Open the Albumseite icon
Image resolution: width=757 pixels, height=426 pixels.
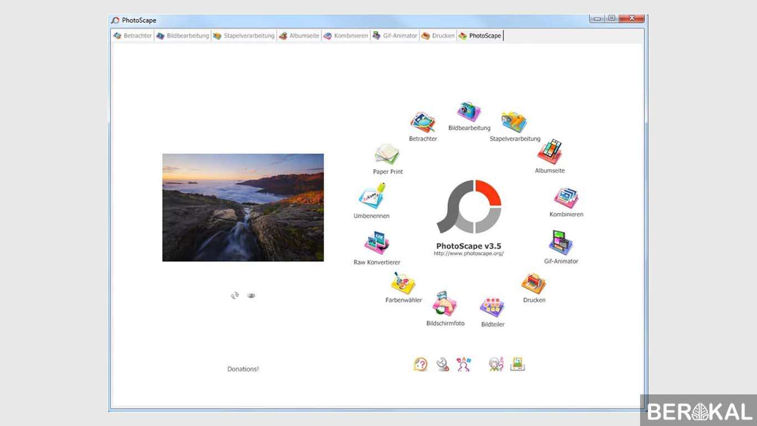pyautogui.click(x=550, y=153)
